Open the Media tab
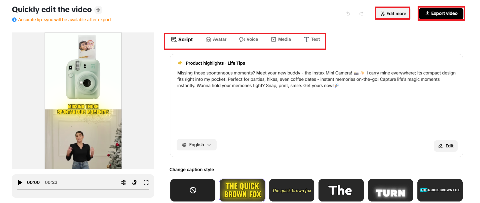The image size is (480, 203). pos(281,39)
